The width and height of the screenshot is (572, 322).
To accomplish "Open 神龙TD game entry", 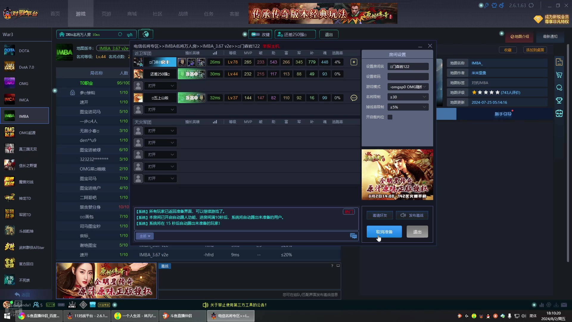I will [24, 198].
